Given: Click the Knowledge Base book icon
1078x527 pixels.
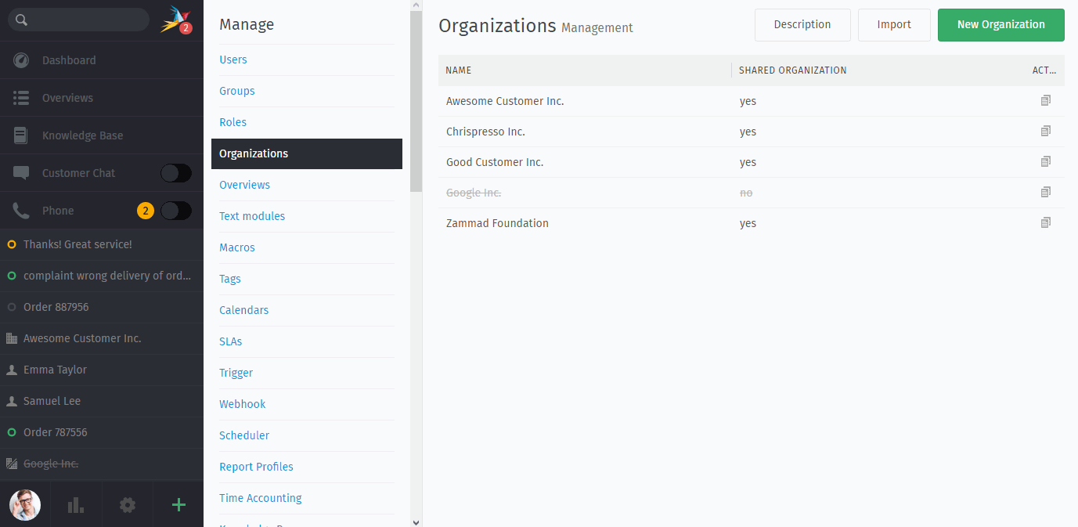Looking at the screenshot, I should (21, 135).
